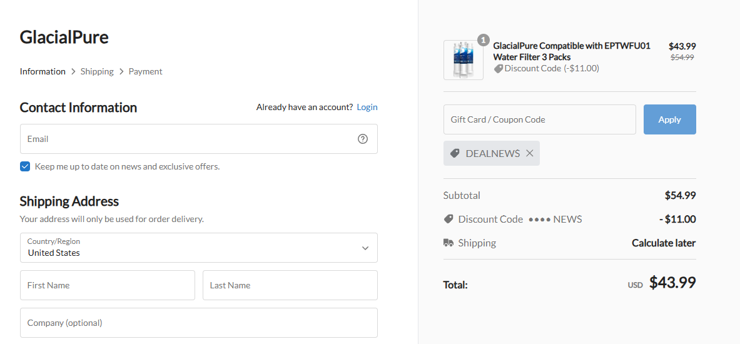Uncheck Keep me up to date checkbox
Viewport: 740px width, 344px height.
[x=25, y=166]
